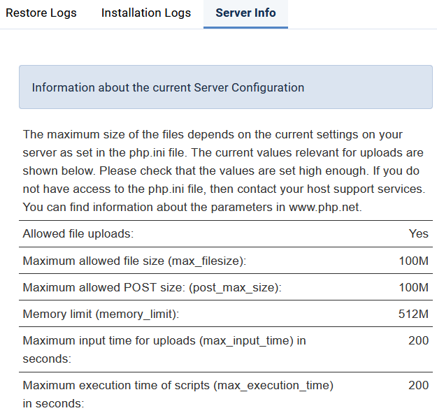Click the 512M memory limit value

click(x=413, y=314)
